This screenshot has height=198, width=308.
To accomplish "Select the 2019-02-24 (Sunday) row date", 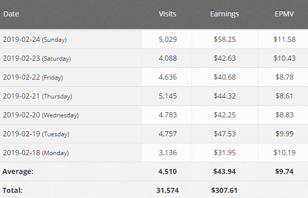I will pos(35,39).
